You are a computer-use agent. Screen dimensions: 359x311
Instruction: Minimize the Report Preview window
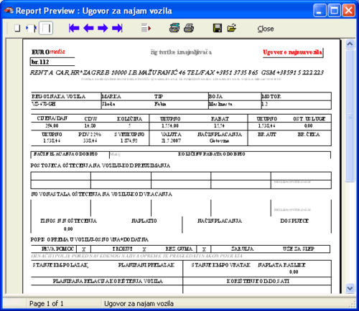coord(320,11)
